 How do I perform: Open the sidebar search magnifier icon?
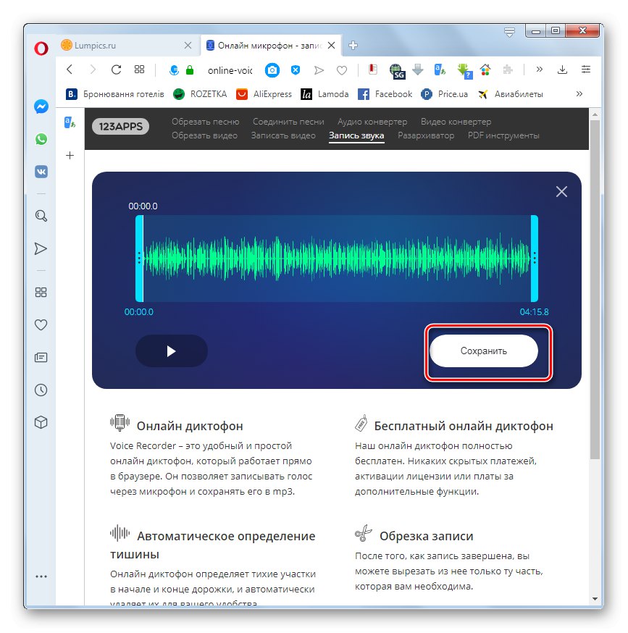tap(41, 216)
